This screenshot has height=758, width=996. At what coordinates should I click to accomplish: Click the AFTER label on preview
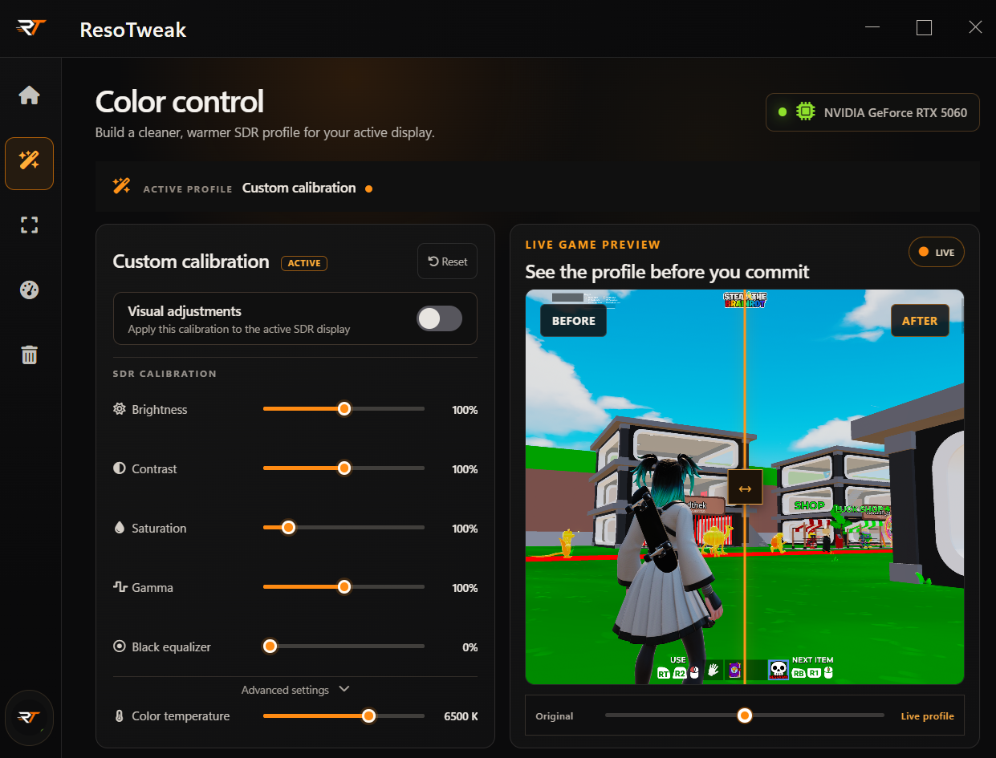[920, 320]
